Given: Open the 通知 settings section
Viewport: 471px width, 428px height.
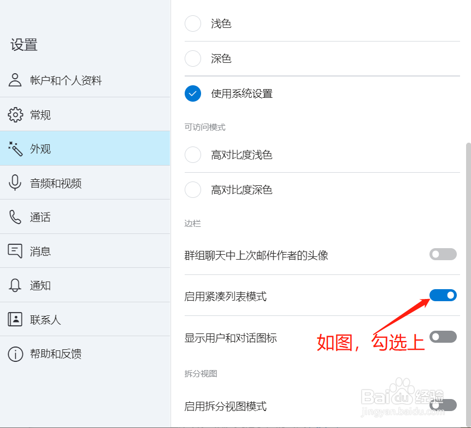Looking at the screenshot, I should tap(85, 285).
